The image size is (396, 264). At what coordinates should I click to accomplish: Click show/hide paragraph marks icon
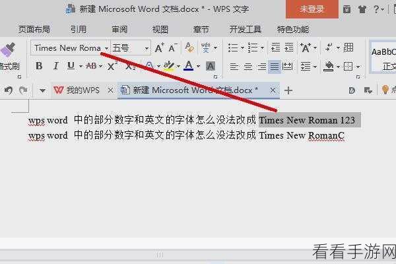coord(329,48)
